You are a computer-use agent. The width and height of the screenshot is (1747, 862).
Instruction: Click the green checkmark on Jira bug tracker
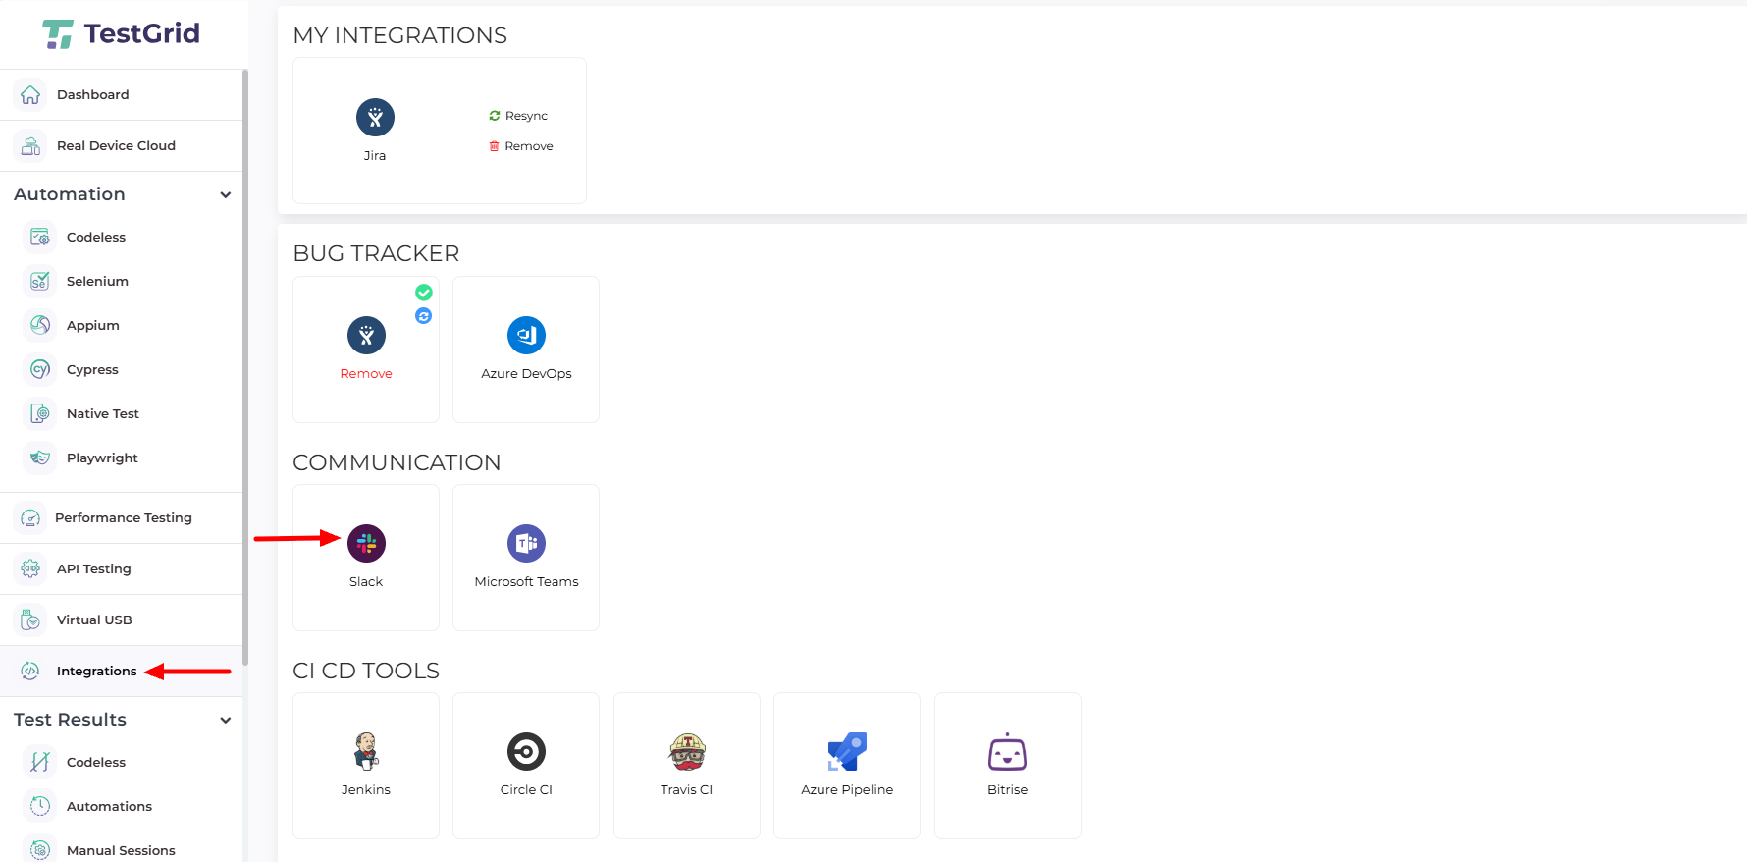coord(424,293)
